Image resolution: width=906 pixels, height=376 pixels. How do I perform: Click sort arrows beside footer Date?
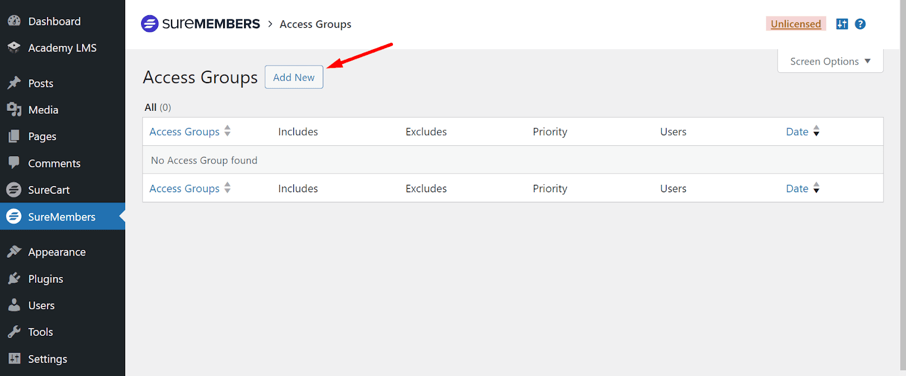(x=817, y=188)
